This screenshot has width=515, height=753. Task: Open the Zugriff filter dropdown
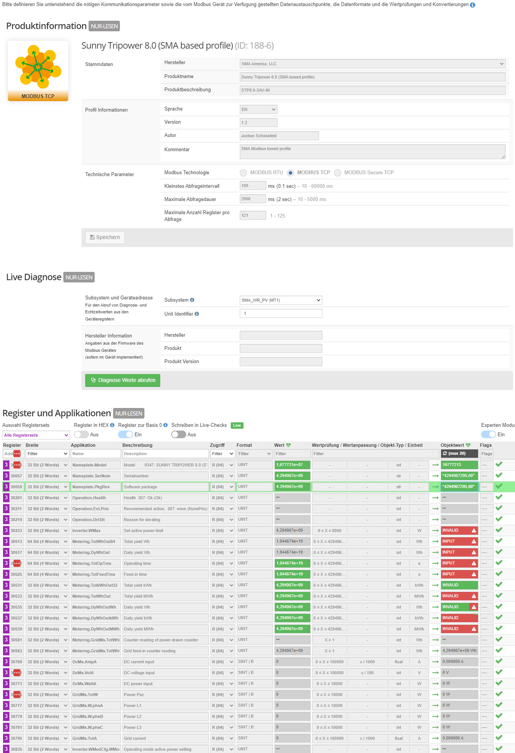(x=222, y=454)
